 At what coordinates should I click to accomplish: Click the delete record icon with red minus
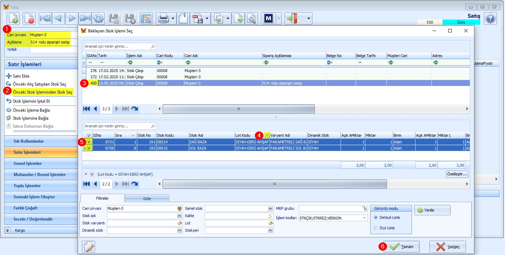pyautogui.click(x=30, y=18)
